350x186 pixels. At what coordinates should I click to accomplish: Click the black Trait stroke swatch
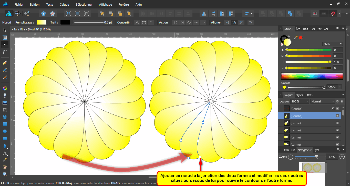pos(65,22)
